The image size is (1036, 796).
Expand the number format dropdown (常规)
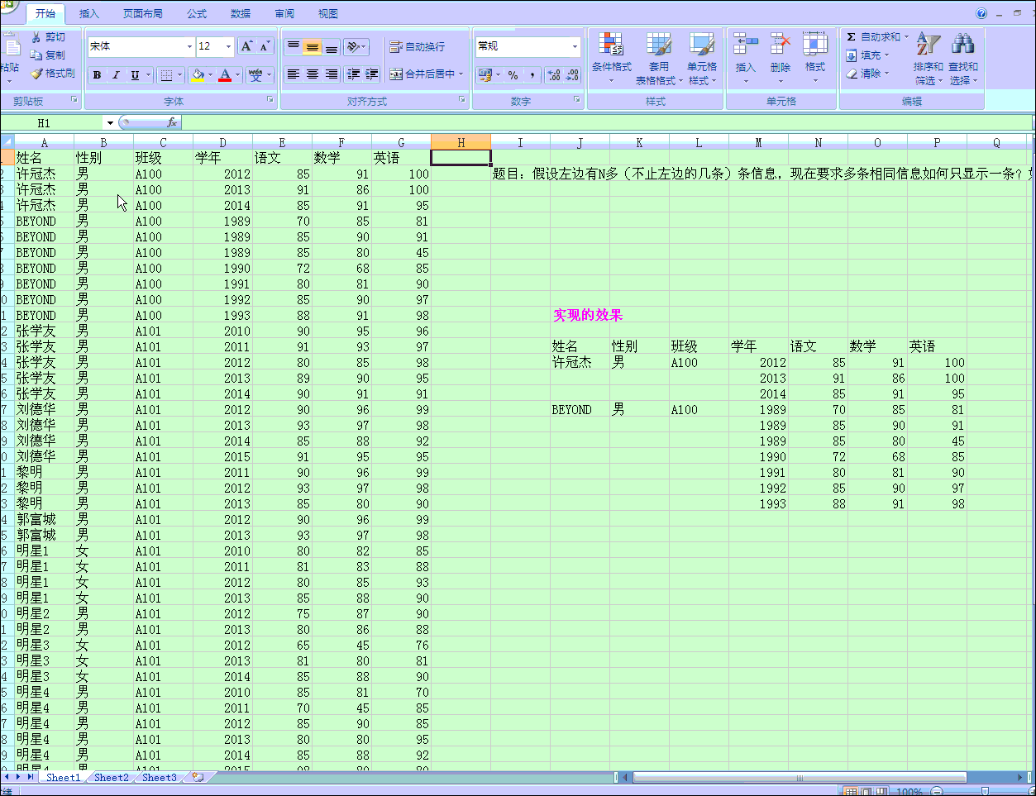click(575, 46)
